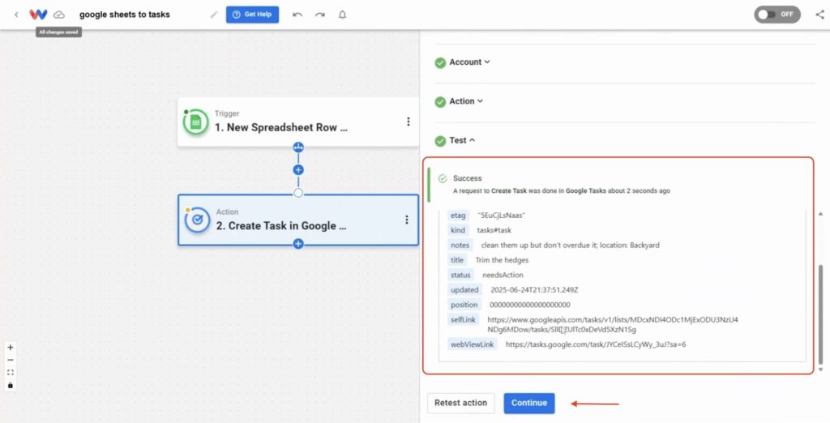Click the selfLink googleapis URL
This screenshot has width=830, height=423.
click(x=613, y=324)
